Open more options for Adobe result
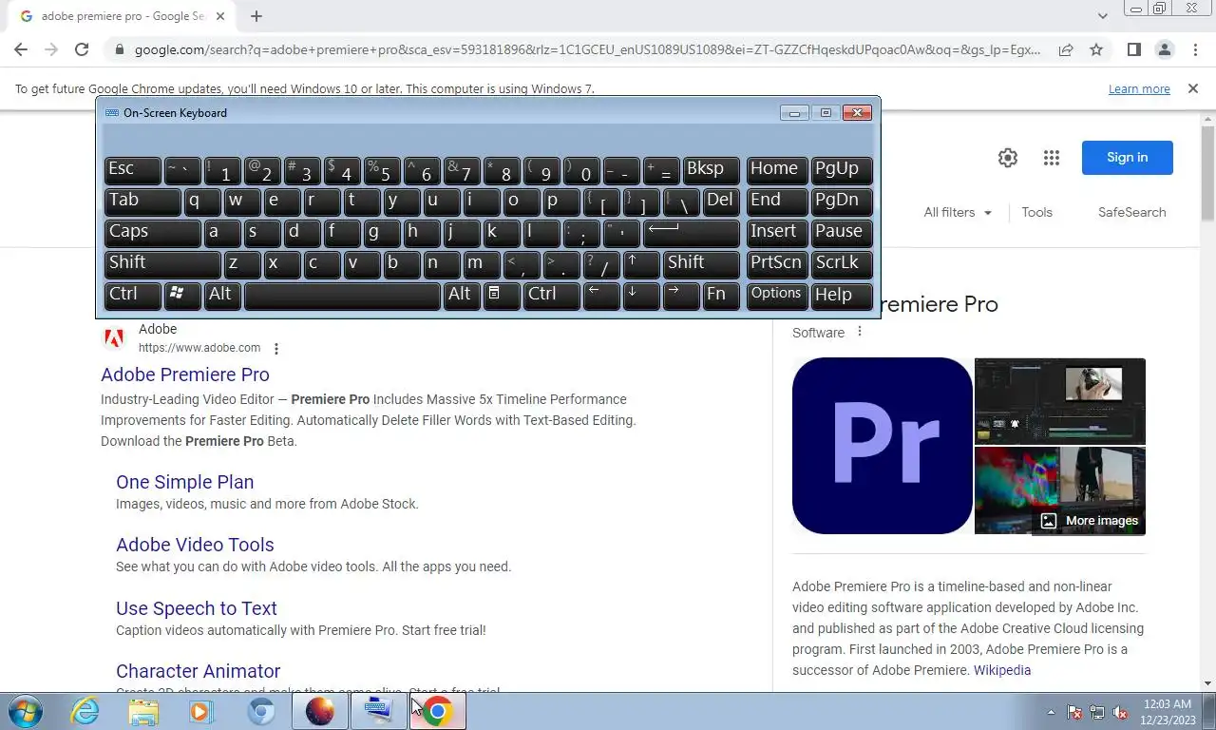This screenshot has width=1216, height=730. tap(276, 349)
